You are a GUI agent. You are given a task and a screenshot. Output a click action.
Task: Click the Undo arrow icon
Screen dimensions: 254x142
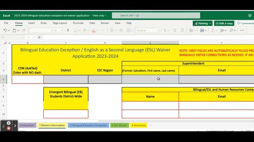point(5,30)
